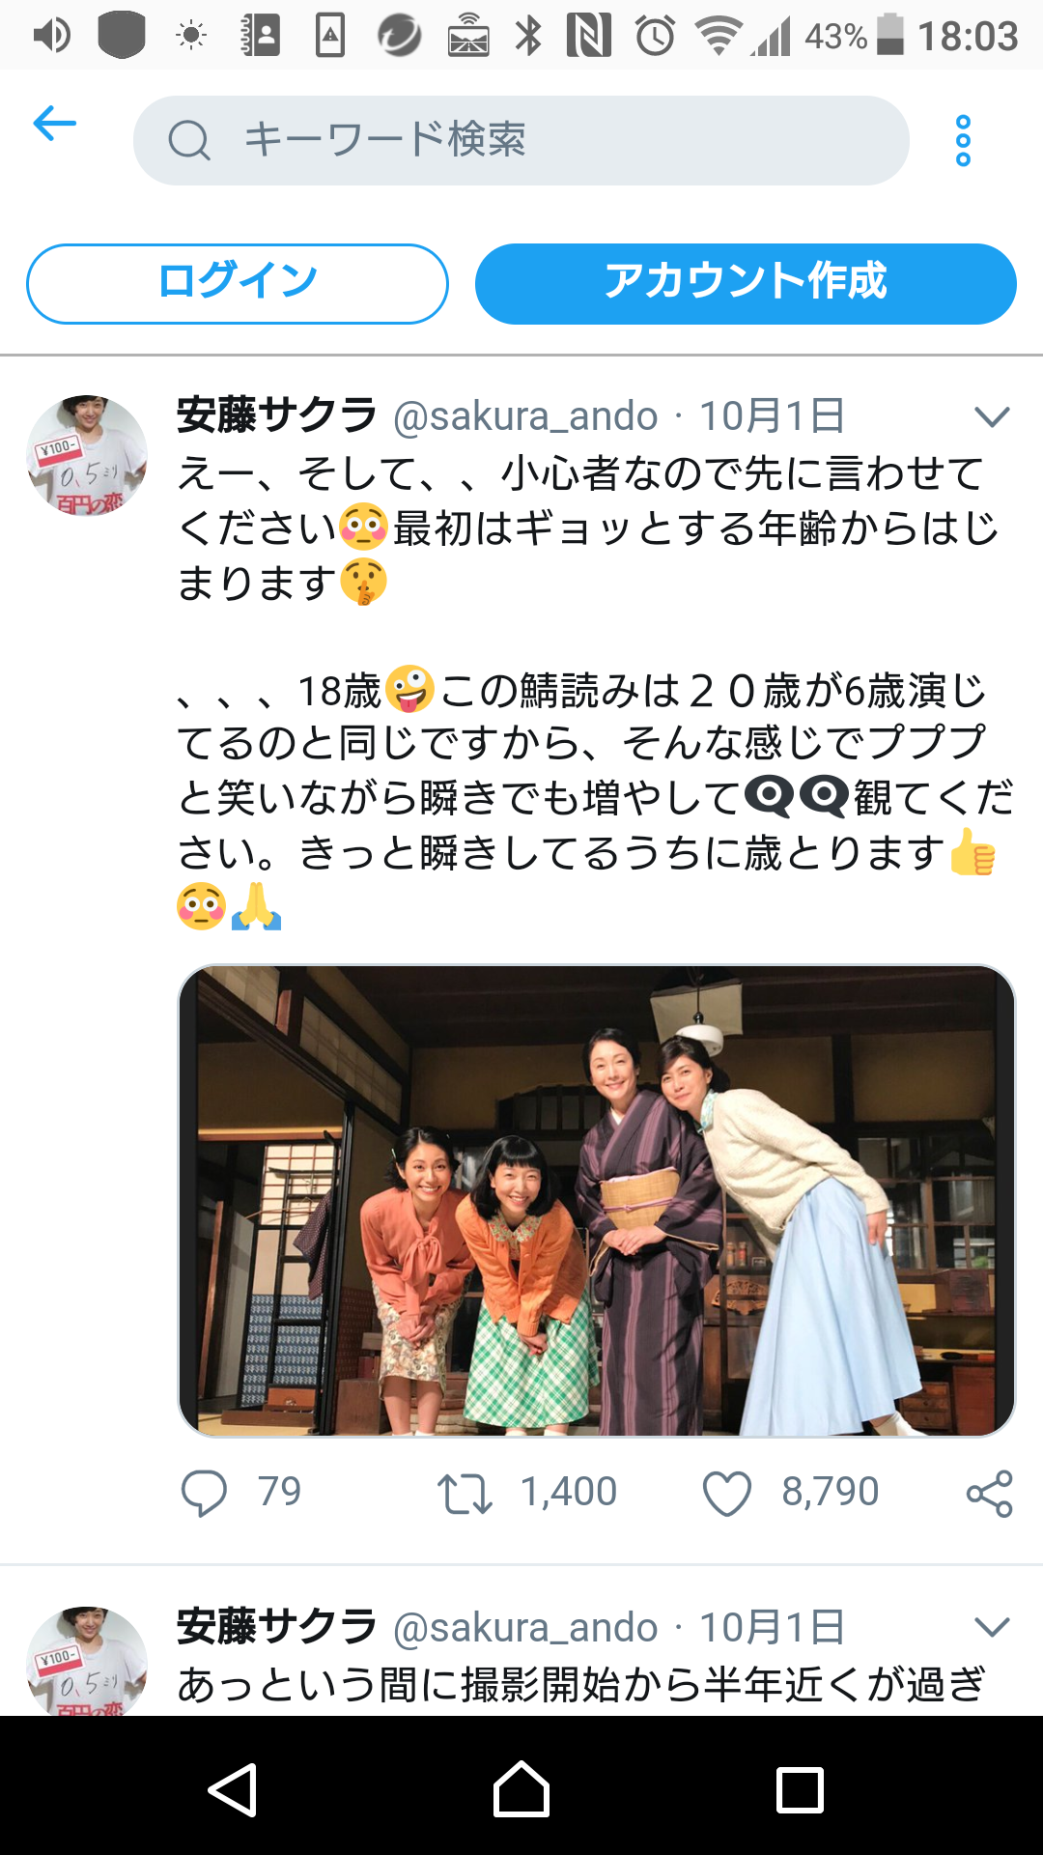Tap the blue back arrow icon

[54, 124]
